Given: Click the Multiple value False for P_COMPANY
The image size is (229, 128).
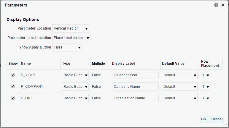Looking at the screenshot, I should point(96,87).
